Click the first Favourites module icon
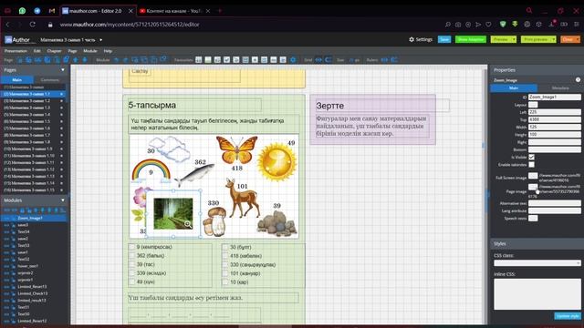 tap(199, 60)
